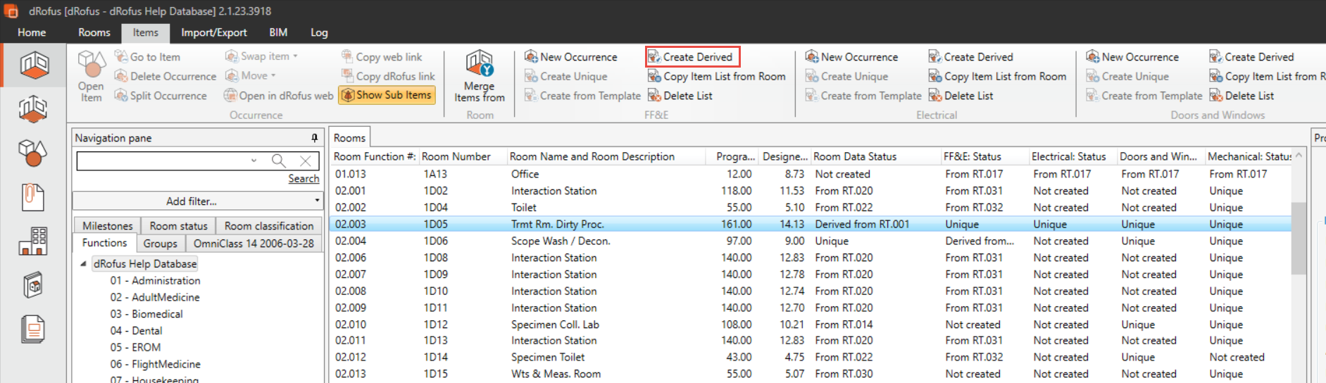
Task: Click the Search link
Action: [304, 179]
